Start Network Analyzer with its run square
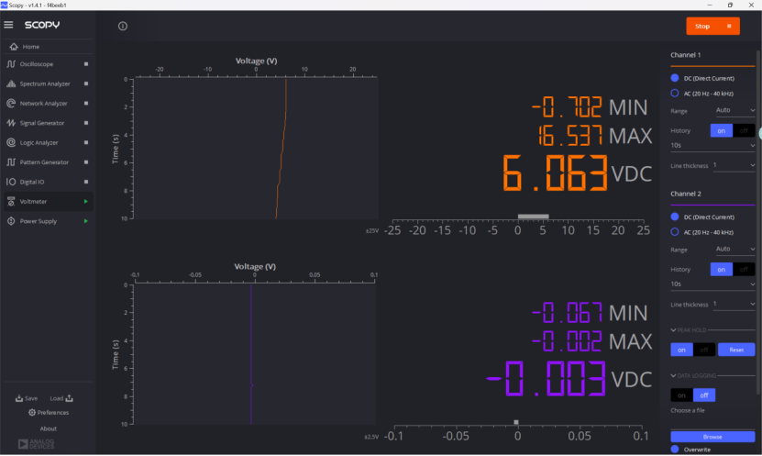This screenshot has width=762, height=456. point(86,103)
